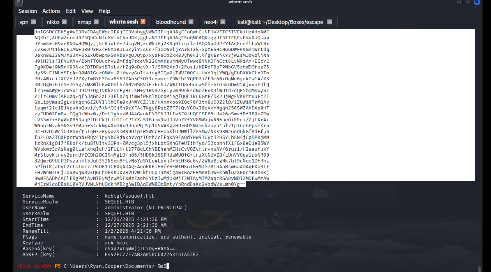Close the neo4j tab
This screenshot has width=491, height=272.
(223, 22)
